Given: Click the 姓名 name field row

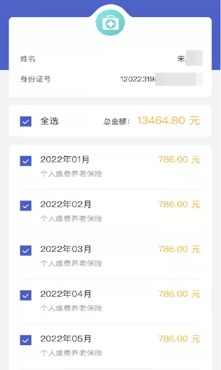Looking at the screenshot, I should [x=110, y=58].
